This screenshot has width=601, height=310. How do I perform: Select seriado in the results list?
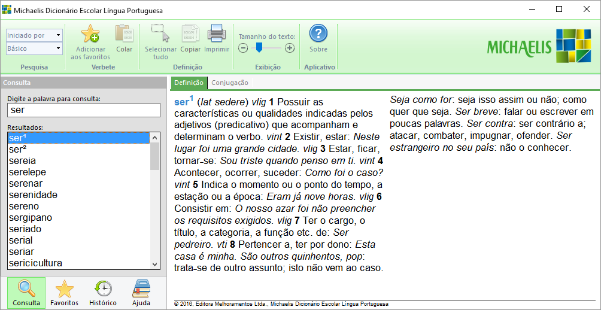click(78, 229)
